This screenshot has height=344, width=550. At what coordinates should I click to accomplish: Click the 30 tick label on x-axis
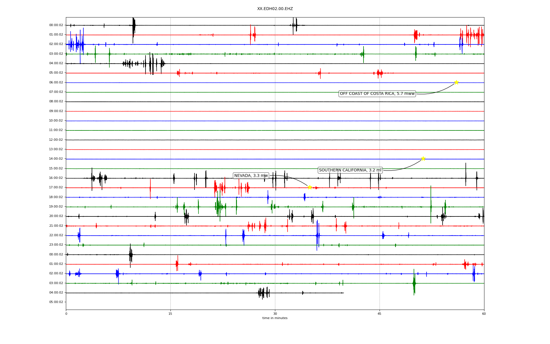click(275, 314)
